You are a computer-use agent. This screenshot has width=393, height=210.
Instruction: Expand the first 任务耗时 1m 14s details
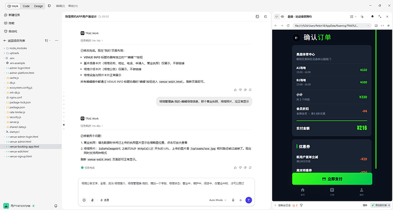point(92,40)
